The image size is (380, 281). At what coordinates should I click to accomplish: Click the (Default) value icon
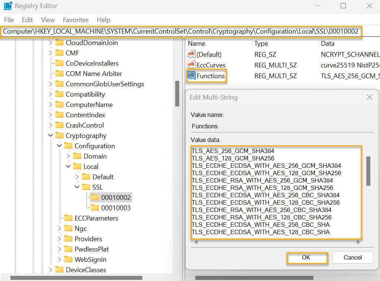click(191, 54)
